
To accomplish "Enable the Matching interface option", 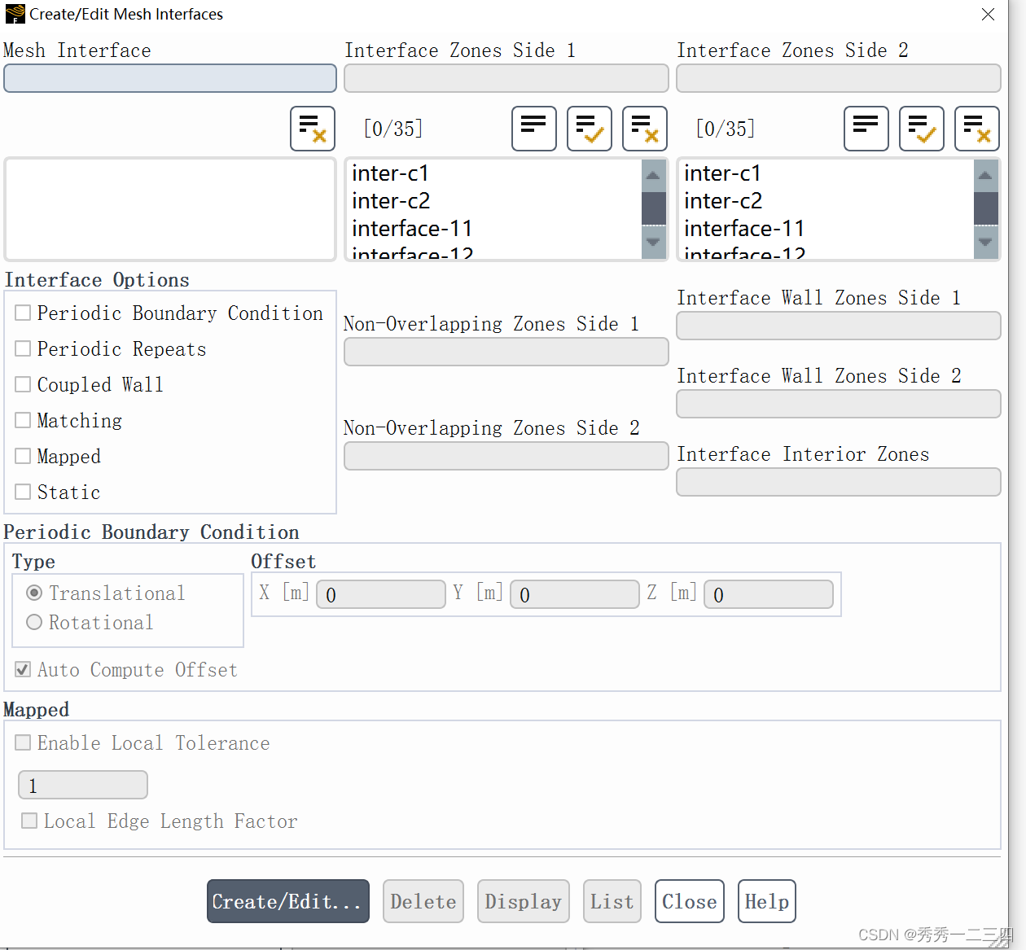I will [x=22, y=420].
